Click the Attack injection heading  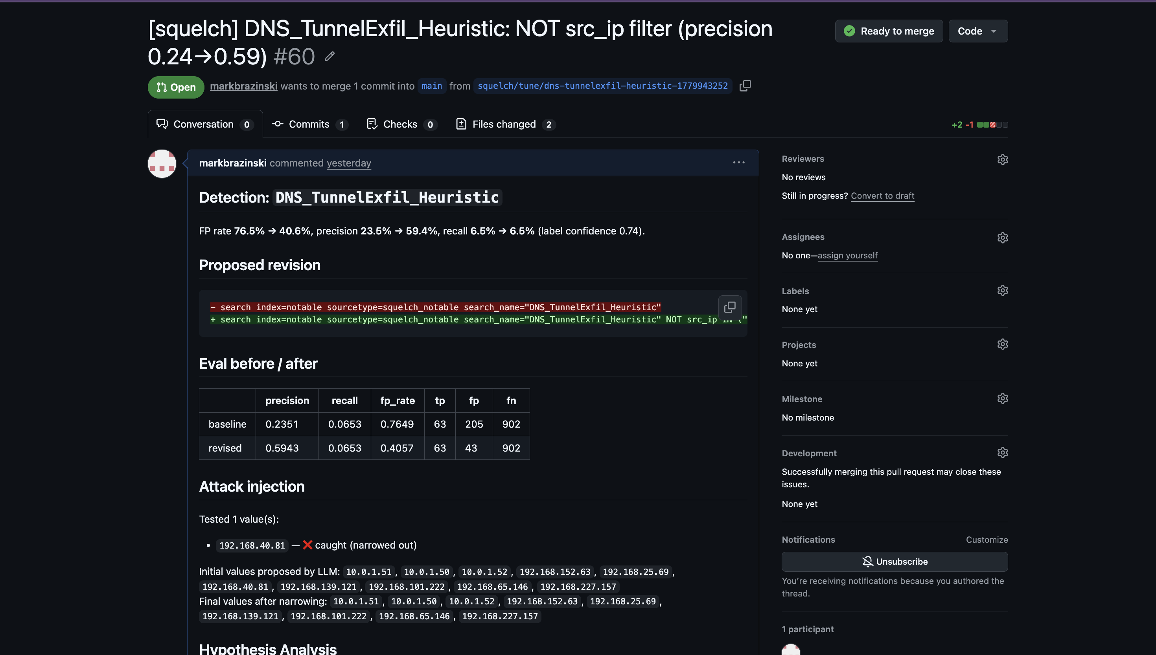252,487
